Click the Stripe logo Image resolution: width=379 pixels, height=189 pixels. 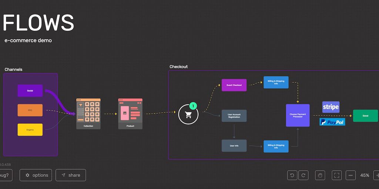(331, 107)
